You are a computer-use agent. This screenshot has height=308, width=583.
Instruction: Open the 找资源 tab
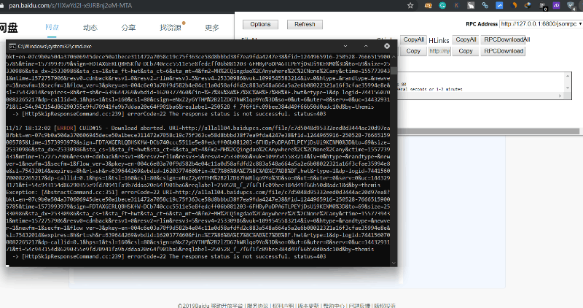coord(171,28)
